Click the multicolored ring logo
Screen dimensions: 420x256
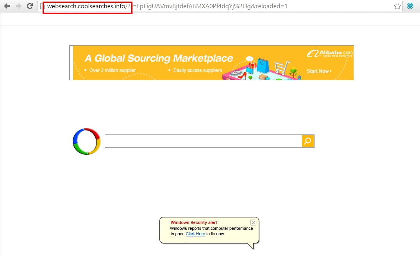(86, 141)
